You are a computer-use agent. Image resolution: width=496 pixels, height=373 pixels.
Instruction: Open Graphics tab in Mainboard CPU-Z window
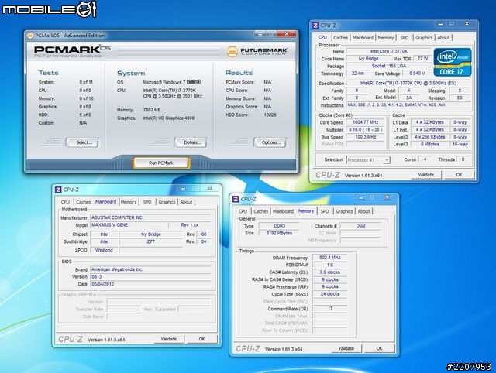(167, 202)
